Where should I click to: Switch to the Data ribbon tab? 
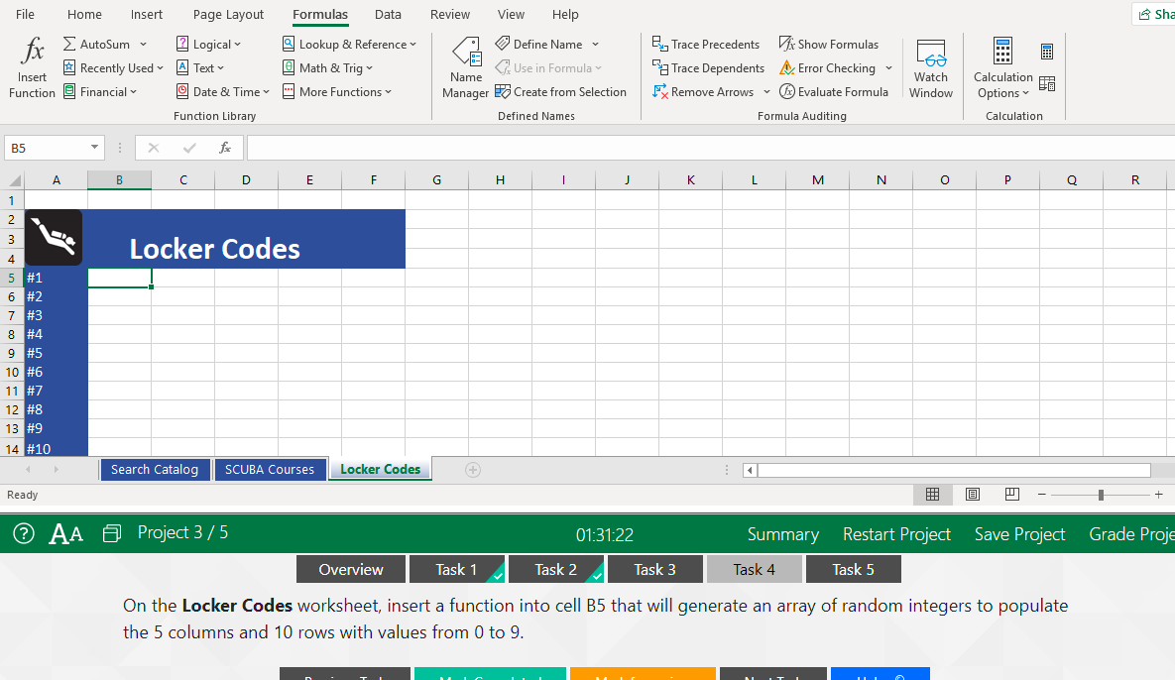(388, 14)
